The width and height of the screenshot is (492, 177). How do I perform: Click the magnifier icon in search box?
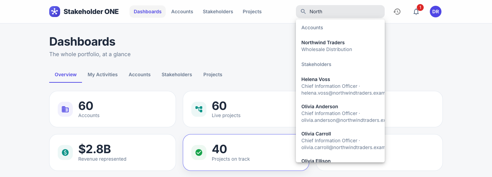(x=303, y=12)
